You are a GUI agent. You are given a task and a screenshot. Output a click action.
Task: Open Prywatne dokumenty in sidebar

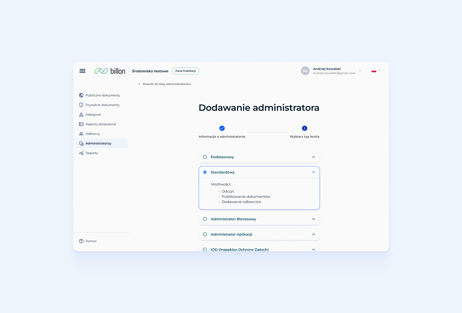[101, 105]
